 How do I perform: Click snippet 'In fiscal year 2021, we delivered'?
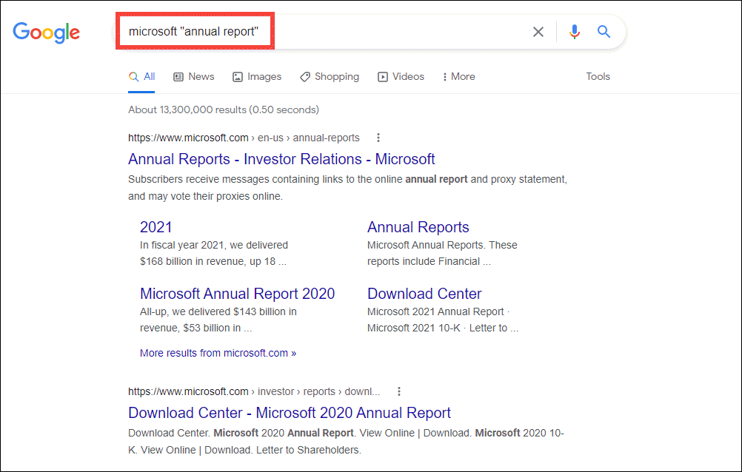click(214, 253)
